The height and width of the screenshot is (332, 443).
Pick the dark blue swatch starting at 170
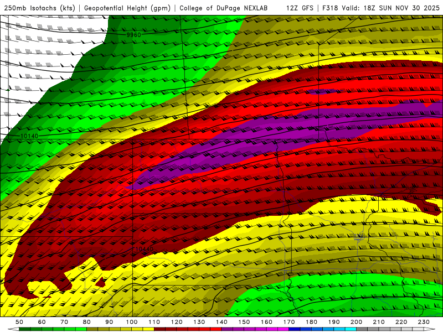point(295,329)
